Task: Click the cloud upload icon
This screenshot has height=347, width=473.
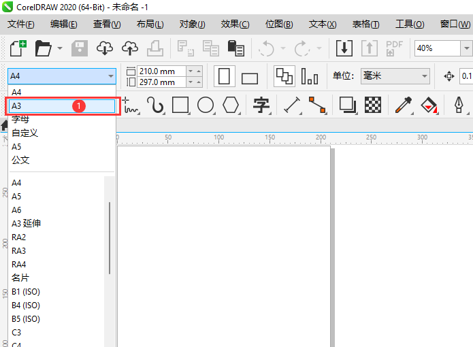Action: click(x=130, y=48)
